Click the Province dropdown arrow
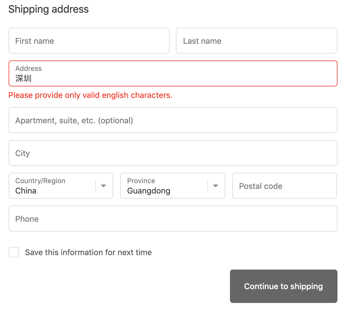The width and height of the screenshot is (357, 311). click(x=216, y=186)
